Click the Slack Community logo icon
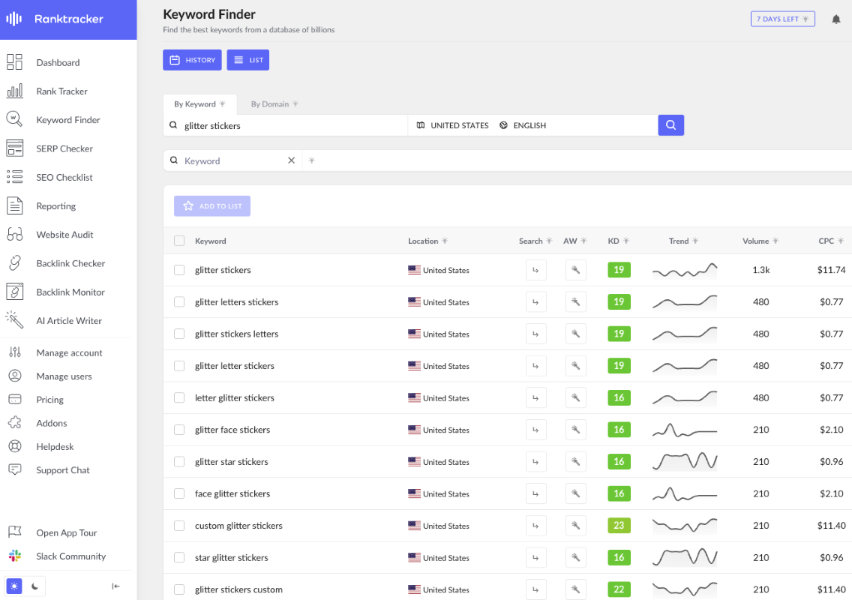This screenshot has height=600, width=852. (15, 556)
